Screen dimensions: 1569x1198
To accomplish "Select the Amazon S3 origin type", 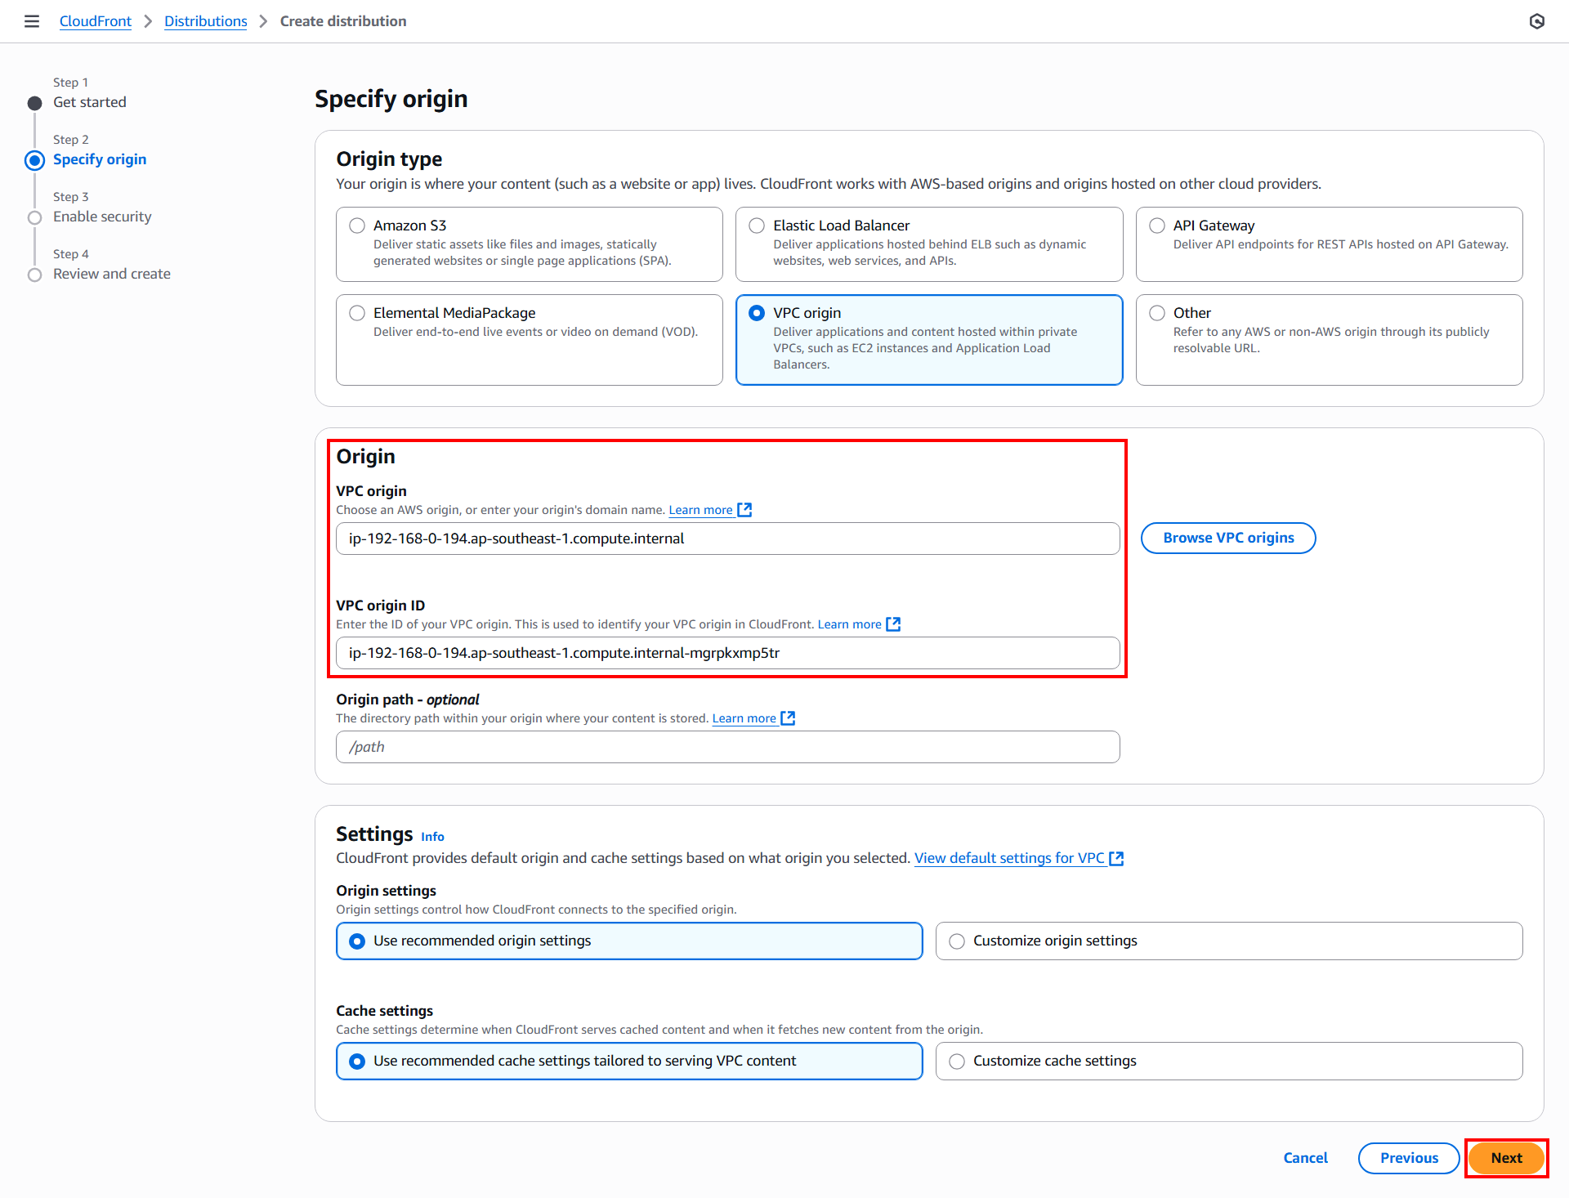I will 357,226.
